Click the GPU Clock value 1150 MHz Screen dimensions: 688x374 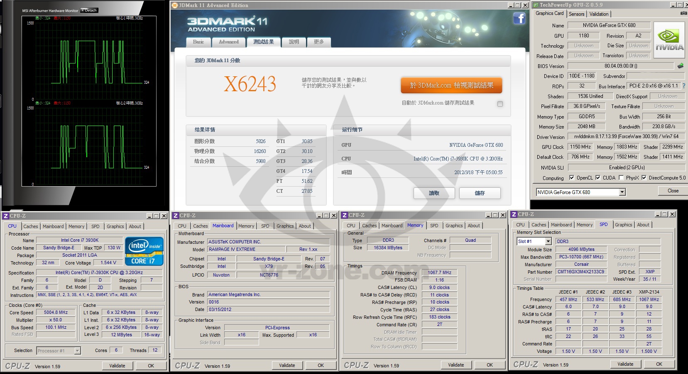[x=580, y=147]
